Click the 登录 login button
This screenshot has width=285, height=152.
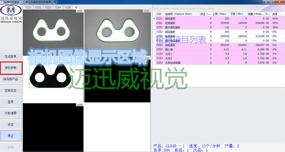[x=11, y=102]
